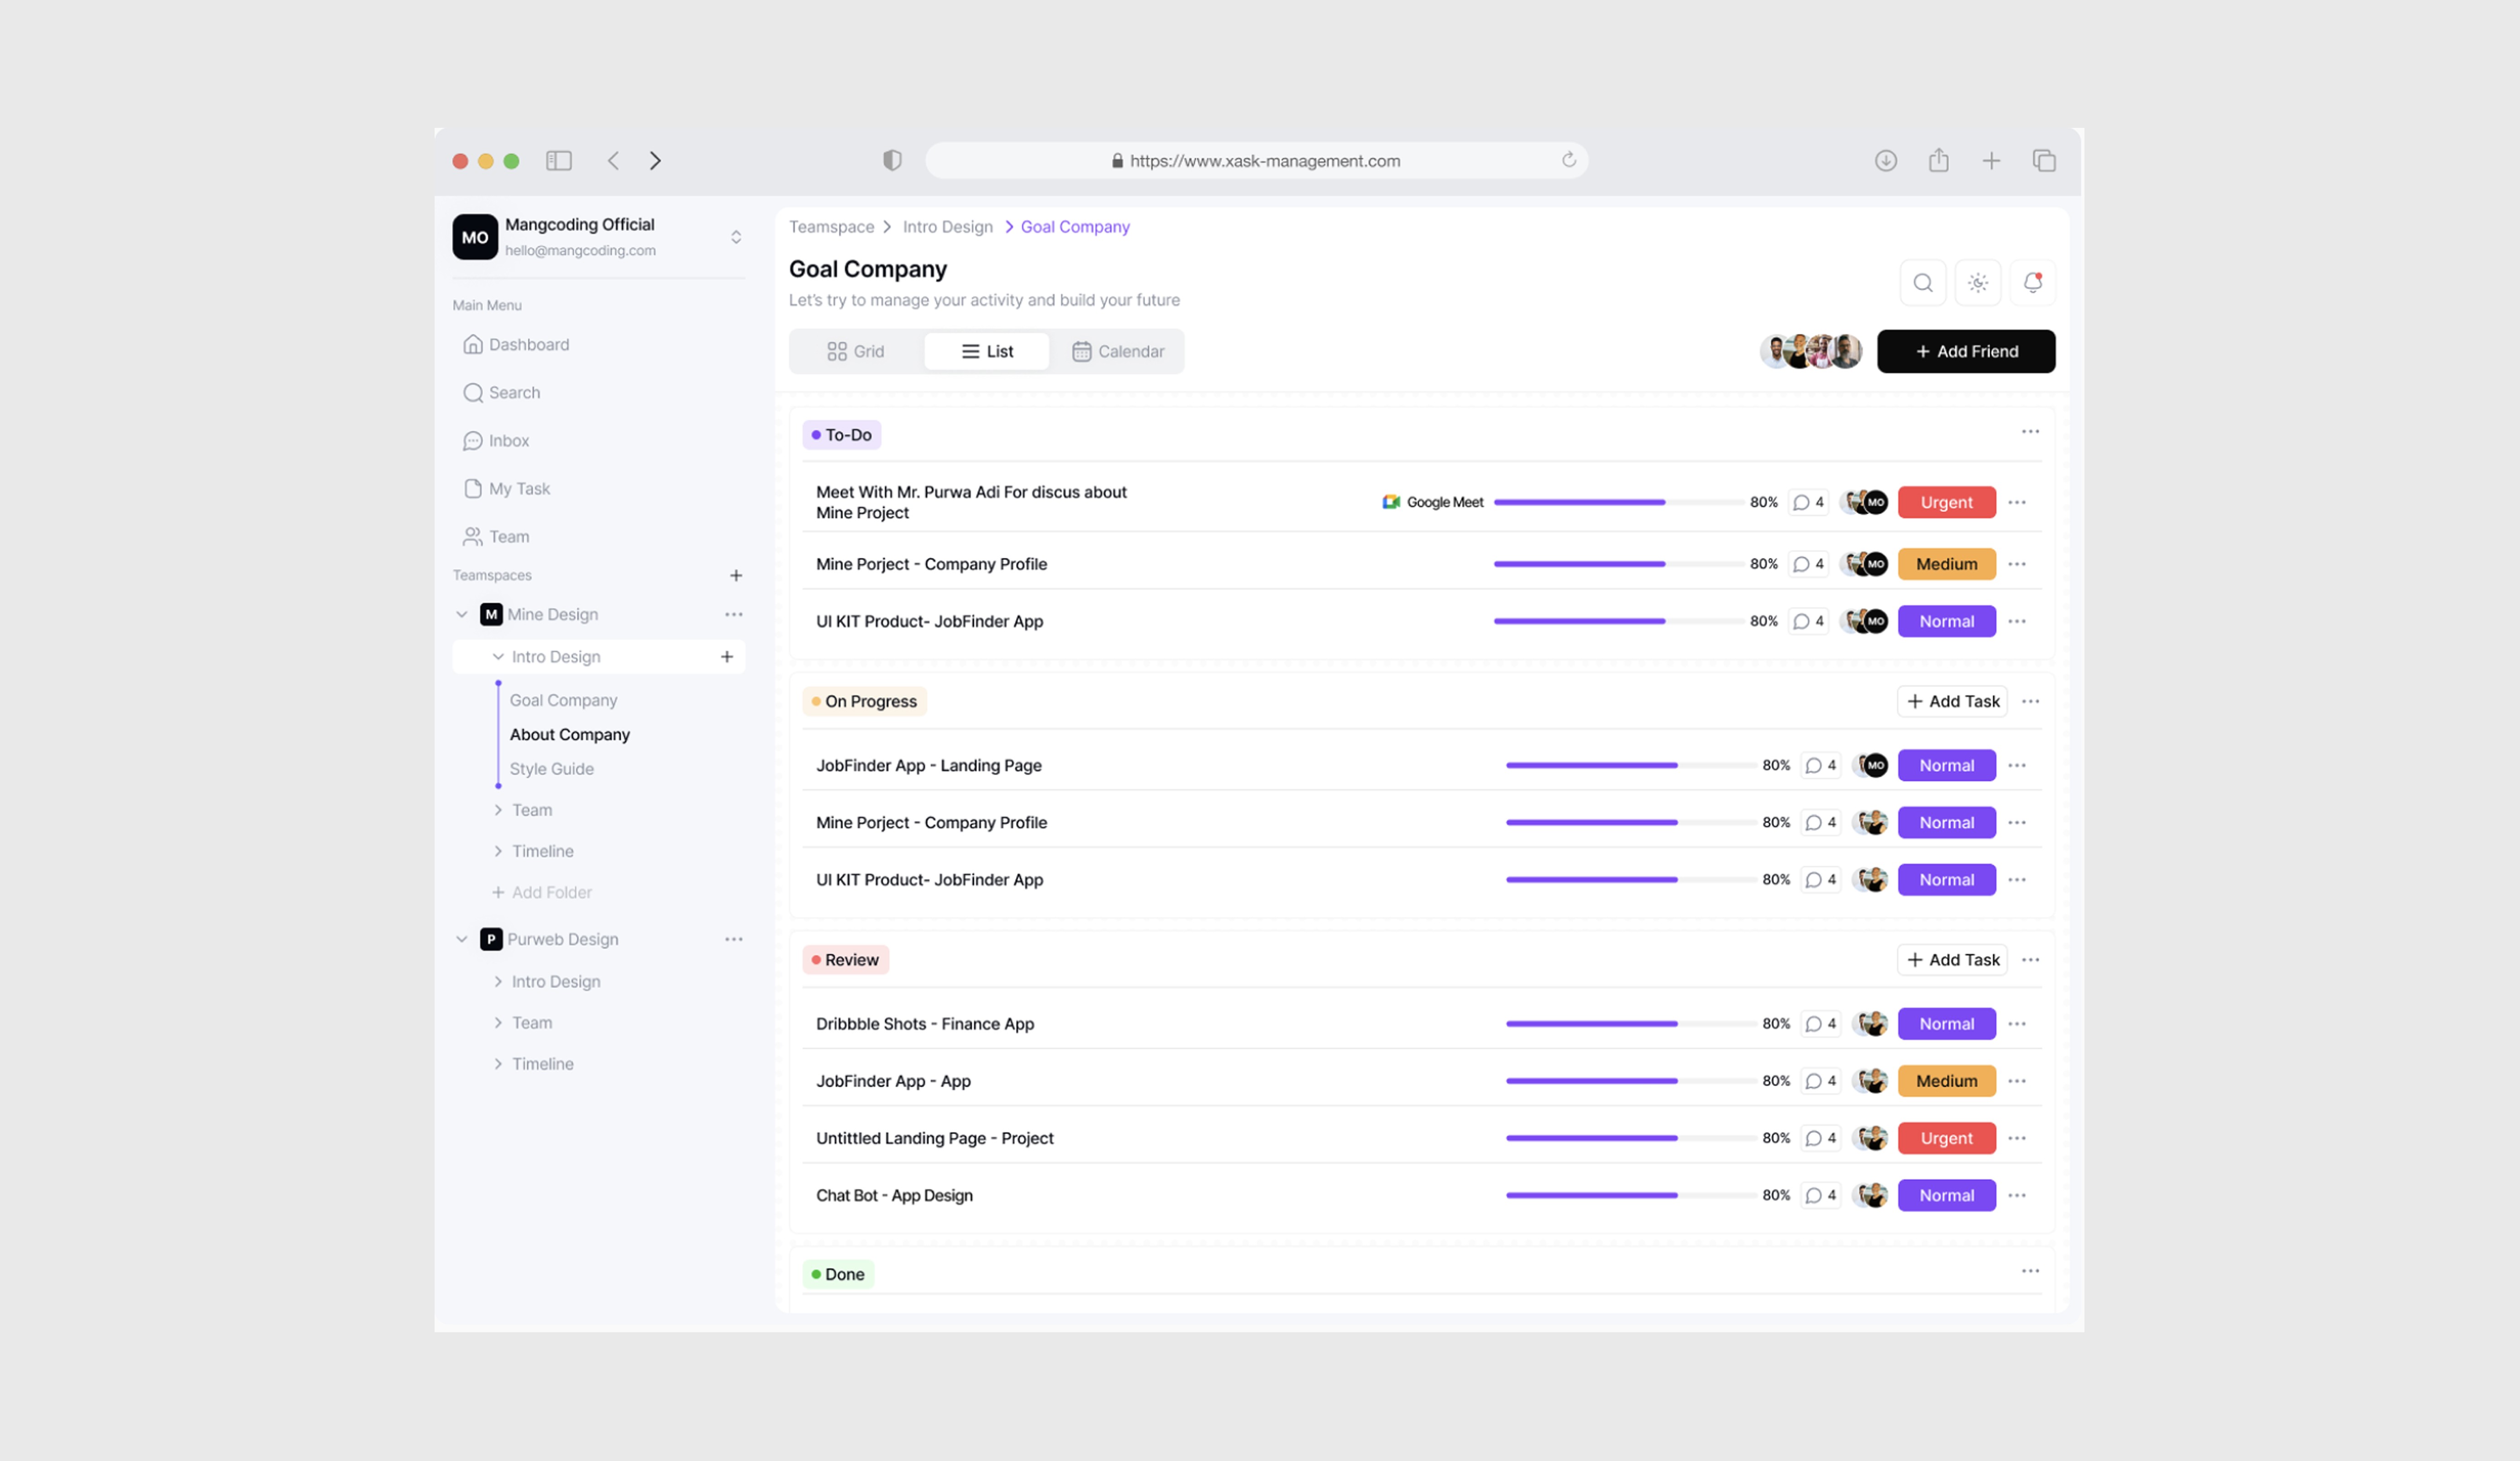Reload the page with the refresh icon

(1568, 160)
